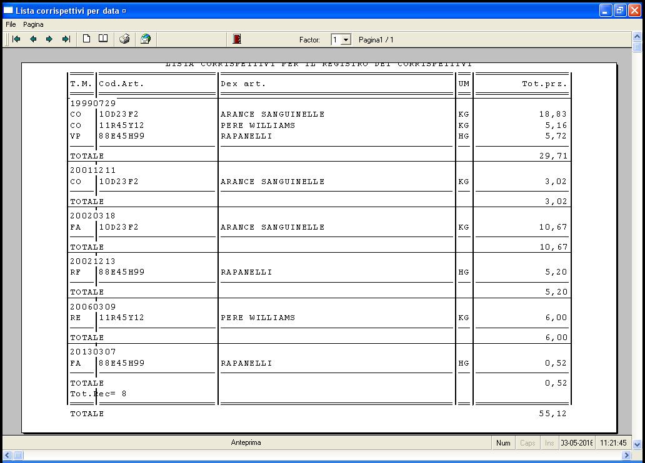Click the window system menu icon
This screenshot has width=645, height=463.
pyautogui.click(x=8, y=10)
